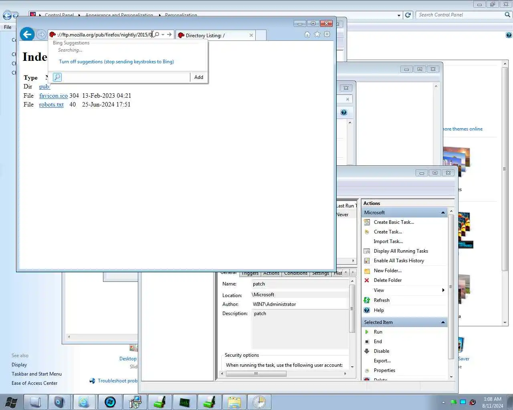Click Help in the Actions pane
The image size is (513, 410).
(x=379, y=310)
